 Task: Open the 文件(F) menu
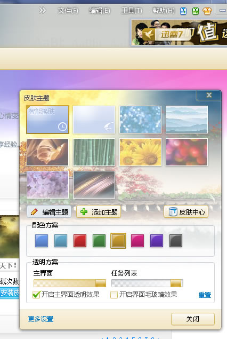[x=68, y=10]
